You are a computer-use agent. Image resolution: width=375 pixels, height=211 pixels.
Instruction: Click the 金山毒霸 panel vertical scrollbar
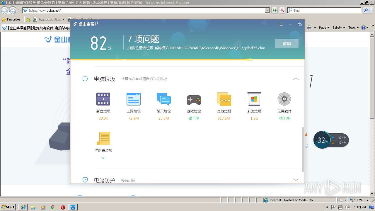303,149
